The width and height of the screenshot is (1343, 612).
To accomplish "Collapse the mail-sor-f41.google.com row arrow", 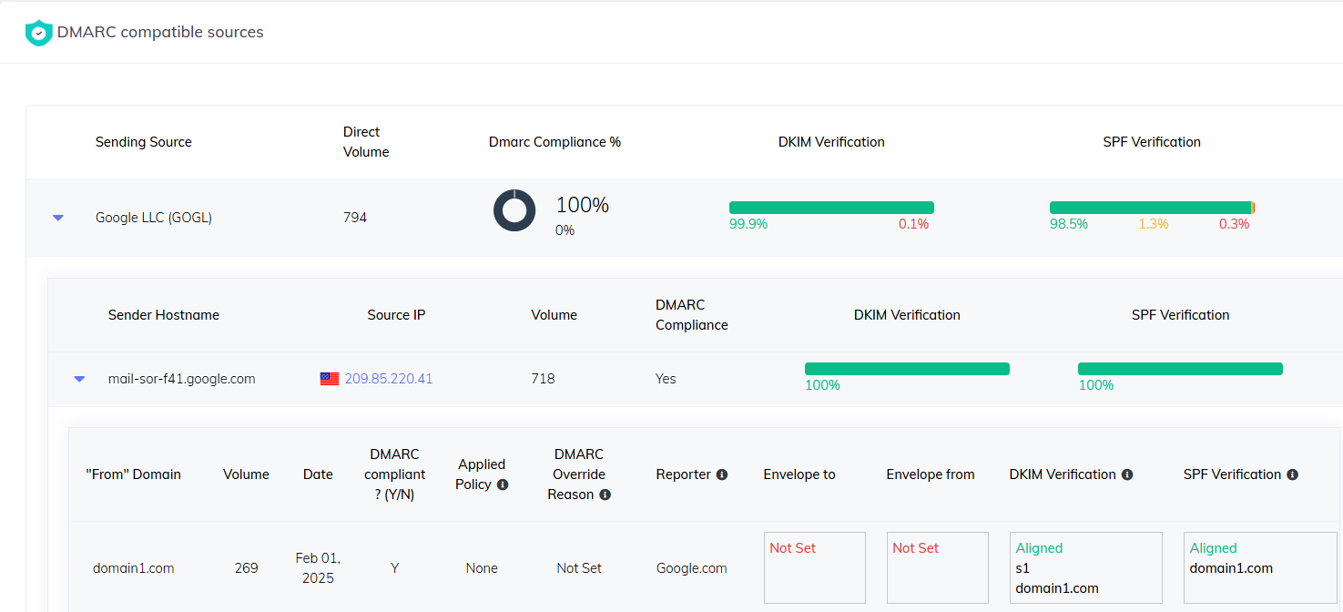I will pyautogui.click(x=79, y=379).
